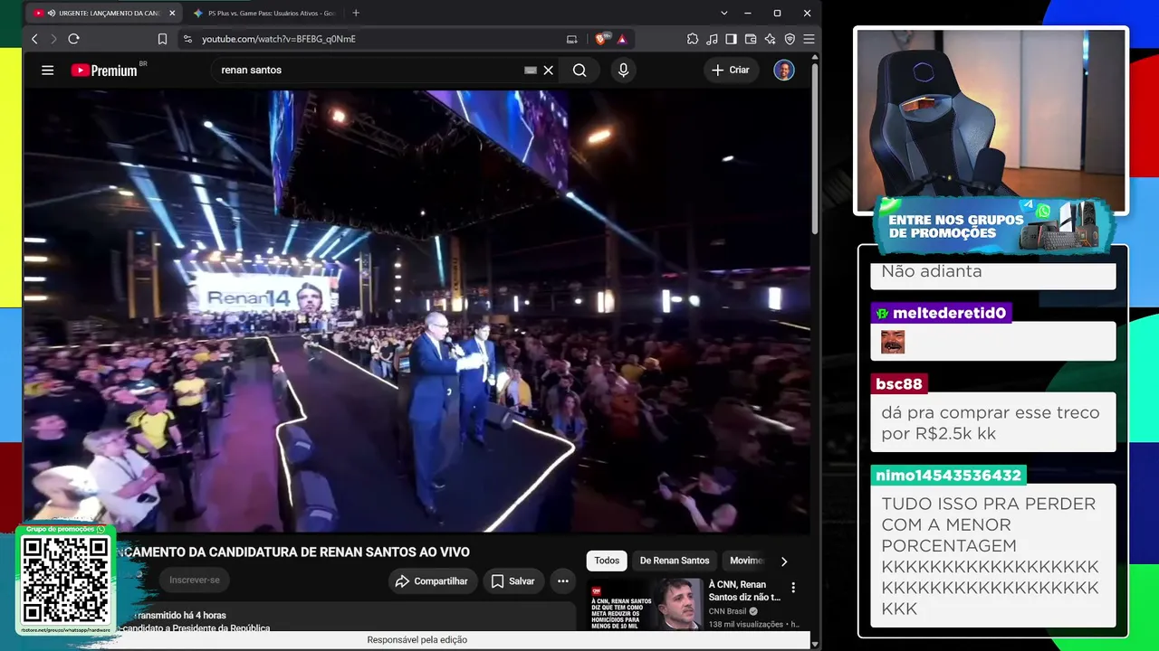The image size is (1159, 651).
Task: Share video with Compartilhar button
Action: tap(432, 581)
